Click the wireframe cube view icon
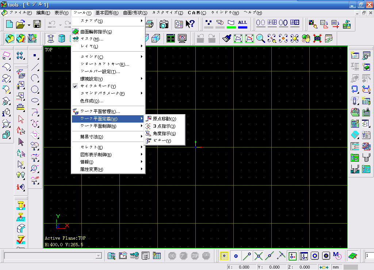 pyautogui.click(x=156, y=38)
